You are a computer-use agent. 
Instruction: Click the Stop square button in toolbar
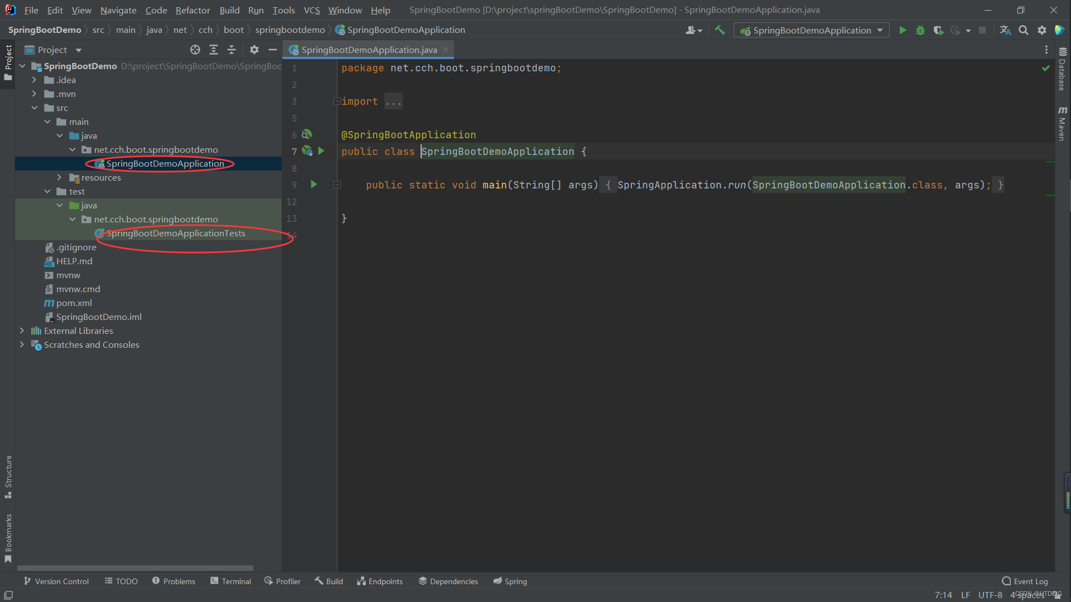click(982, 30)
